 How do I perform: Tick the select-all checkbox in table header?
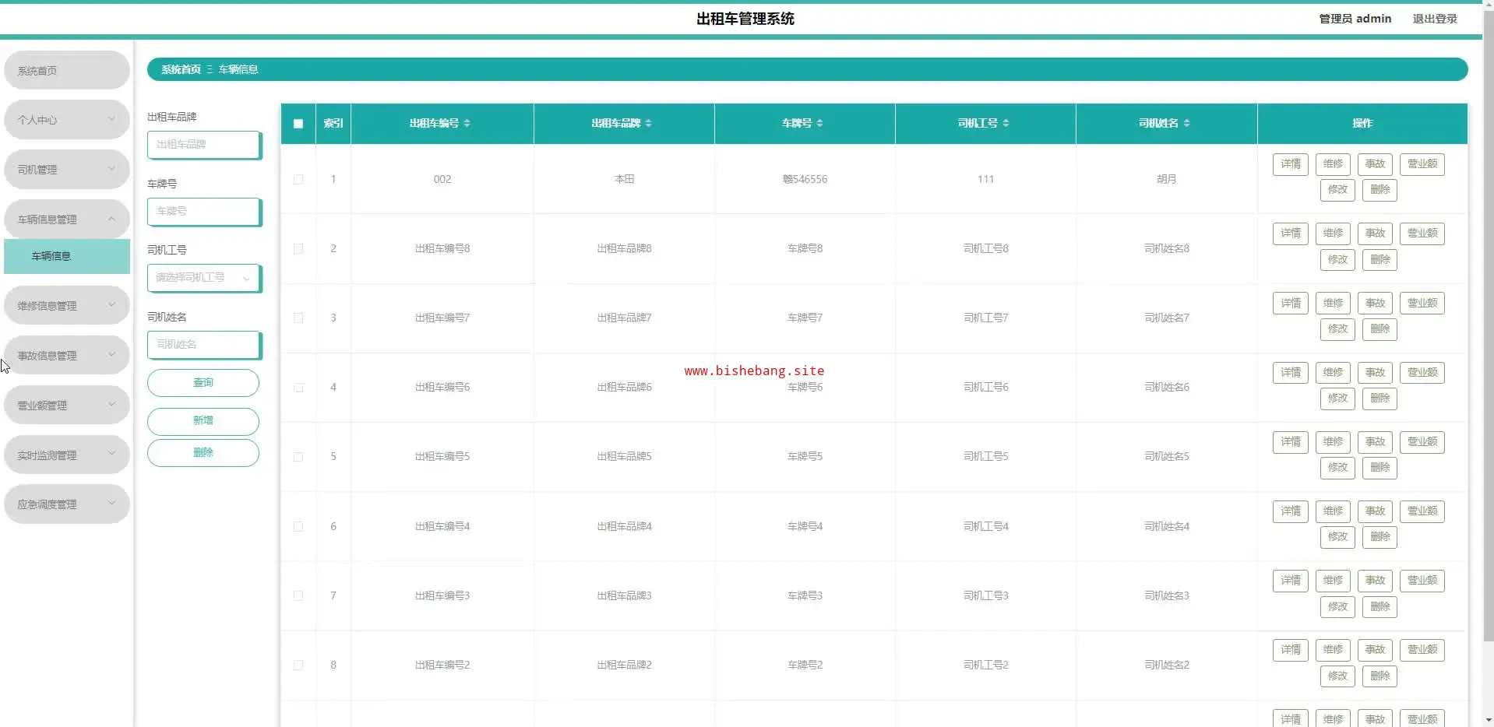coord(298,124)
